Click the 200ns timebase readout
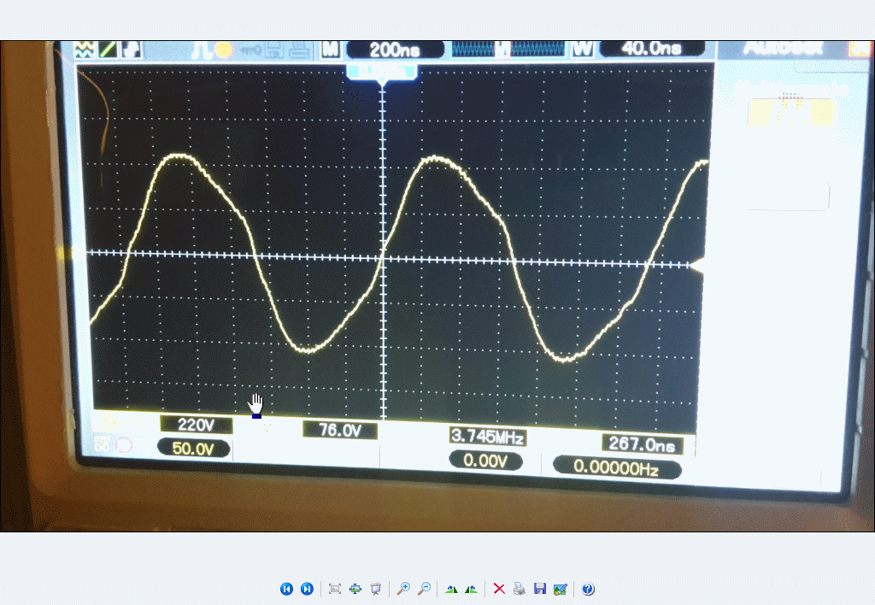The width and height of the screenshot is (875, 605). pos(394,50)
